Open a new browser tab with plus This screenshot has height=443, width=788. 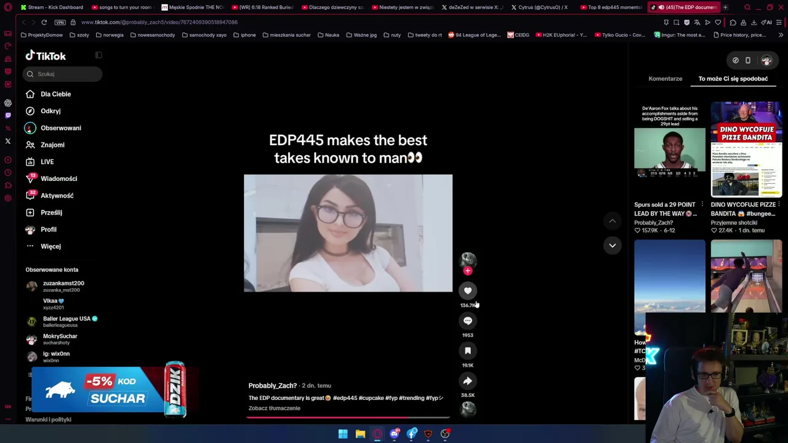coord(725,7)
